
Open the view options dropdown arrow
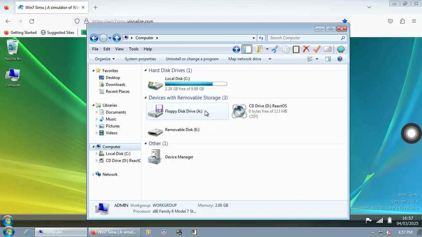317,59
